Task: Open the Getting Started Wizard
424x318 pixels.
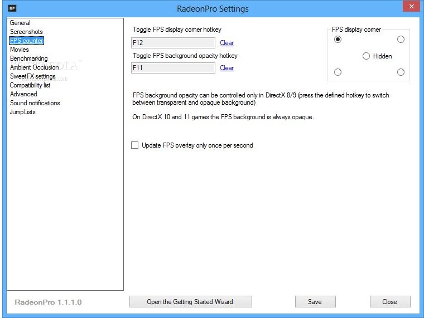Action: click(x=191, y=301)
